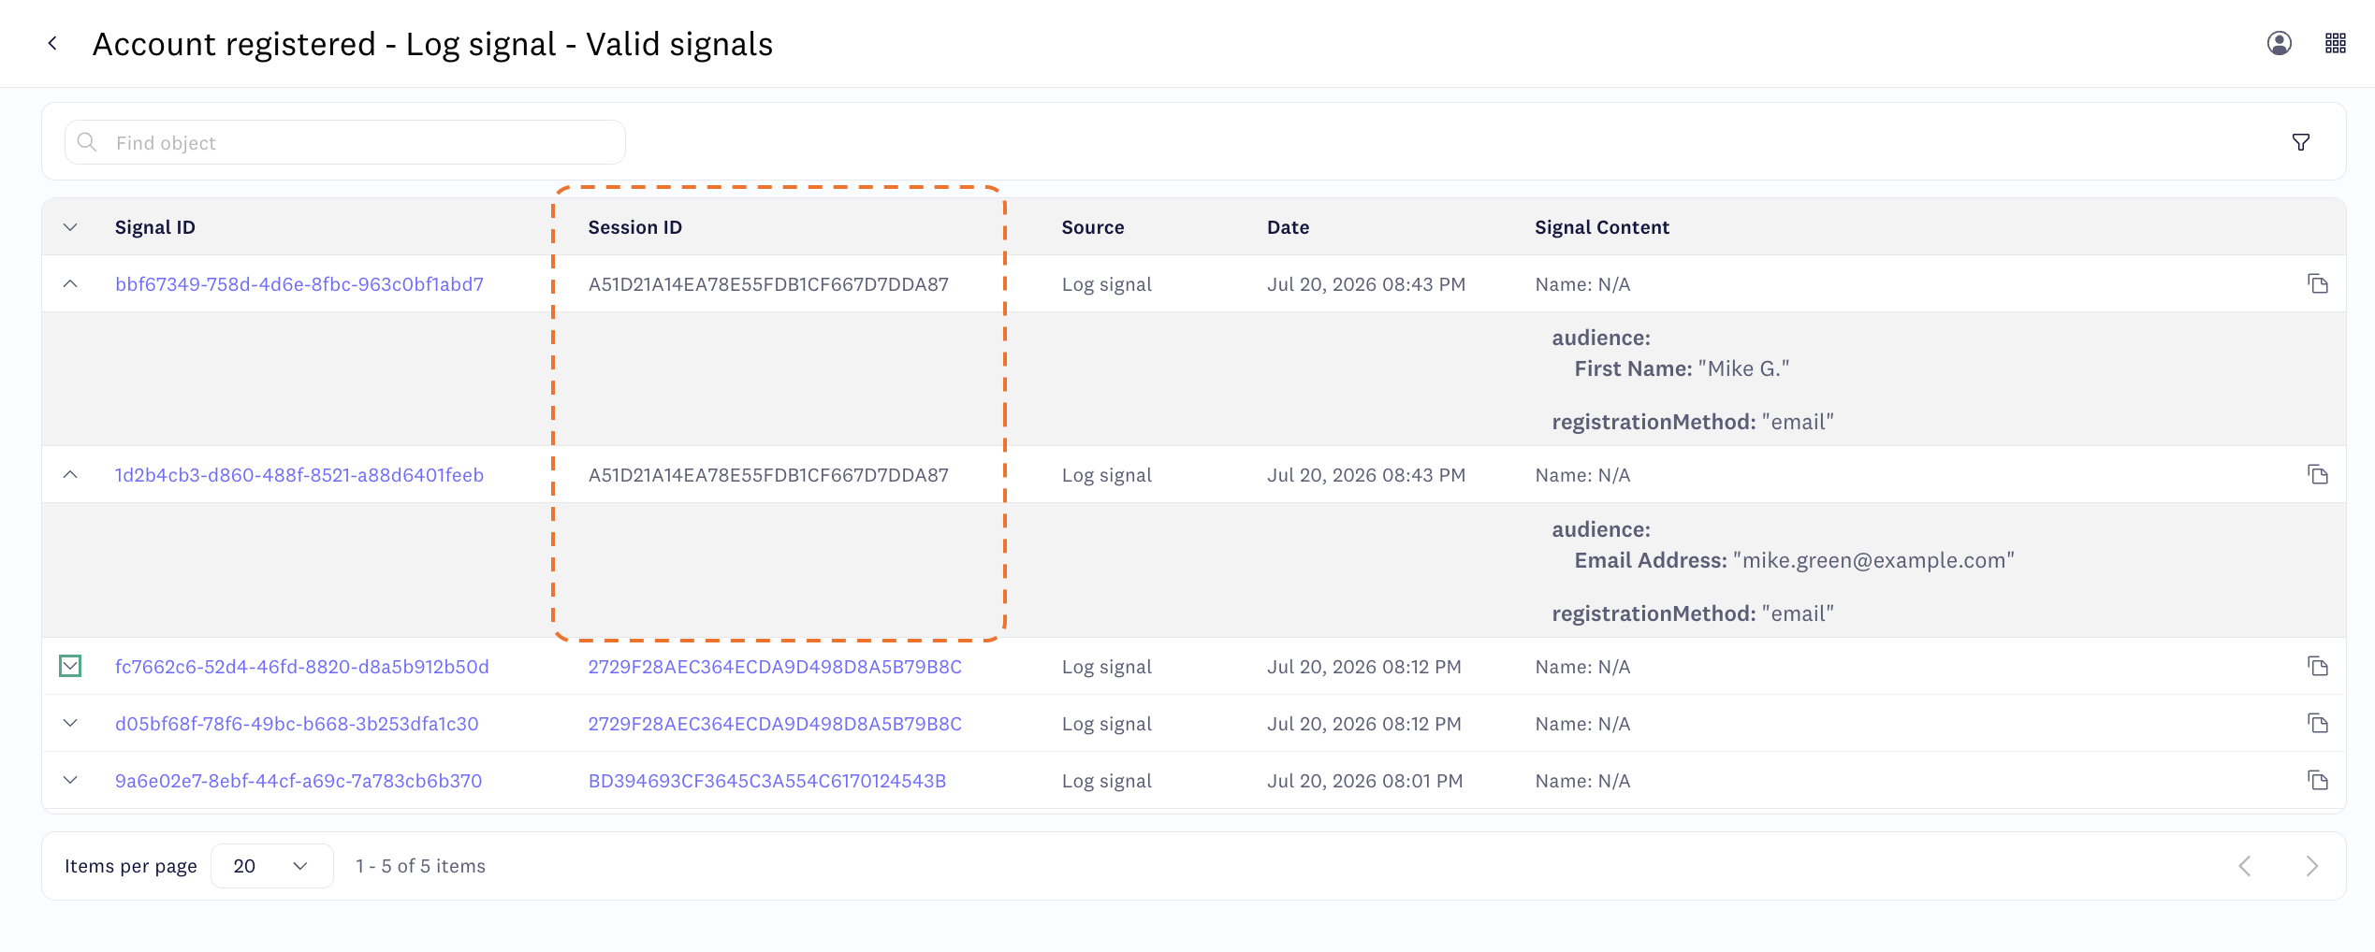Viewport: 2375px width, 952px height.
Task: Click session ID text in 1d2b4cb3 row
Action: (x=768, y=475)
